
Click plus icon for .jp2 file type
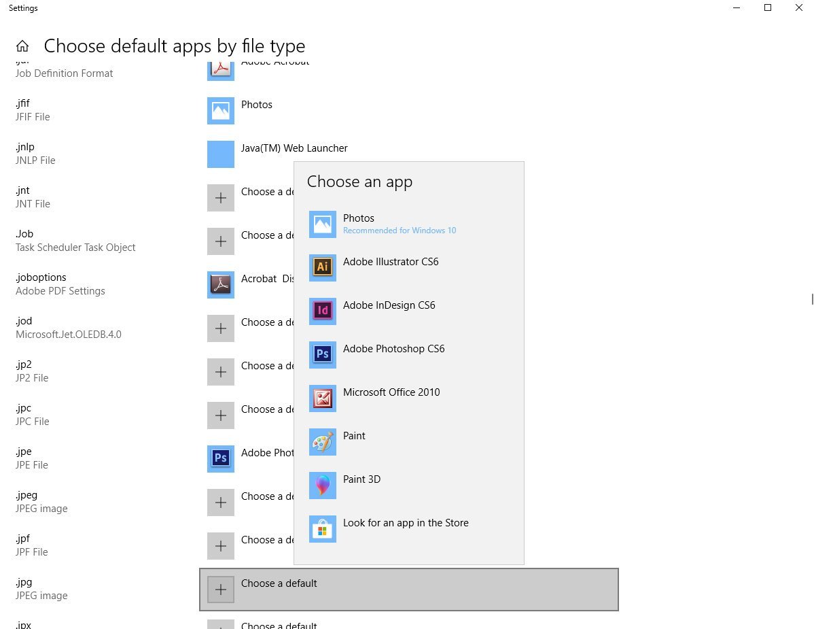[x=221, y=372]
